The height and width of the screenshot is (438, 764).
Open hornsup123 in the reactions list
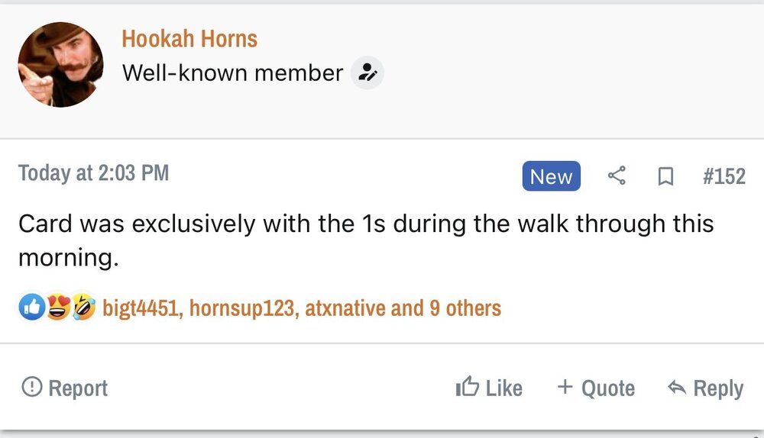click(x=244, y=308)
